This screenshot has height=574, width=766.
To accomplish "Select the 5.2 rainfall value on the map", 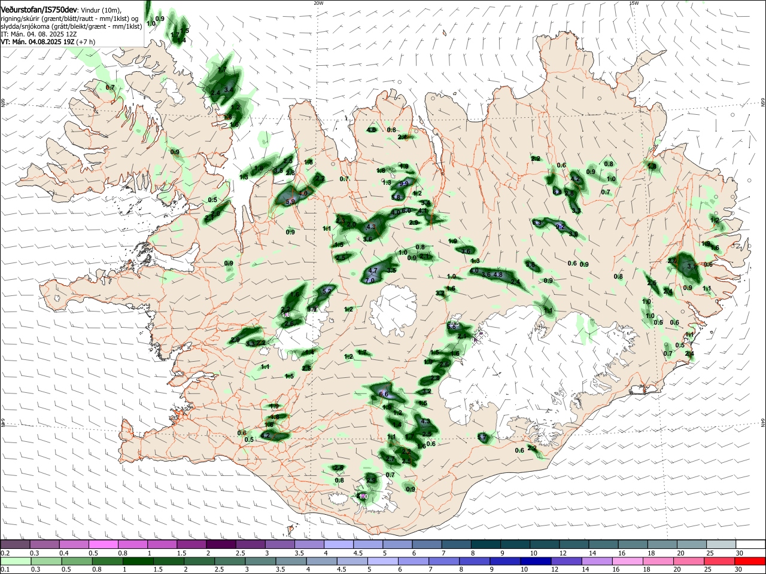I will click(x=327, y=291).
